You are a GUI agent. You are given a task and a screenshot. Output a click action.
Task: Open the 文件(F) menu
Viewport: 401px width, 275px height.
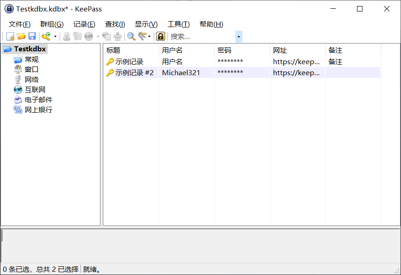[x=19, y=24]
